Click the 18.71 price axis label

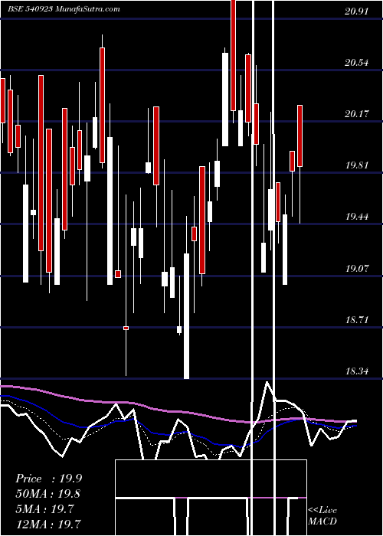(x=357, y=320)
